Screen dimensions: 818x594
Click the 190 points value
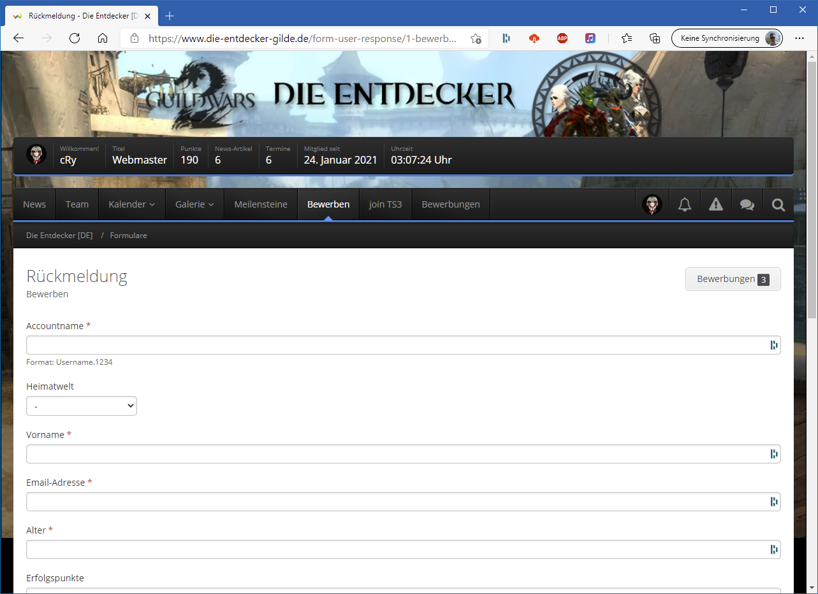pos(189,160)
